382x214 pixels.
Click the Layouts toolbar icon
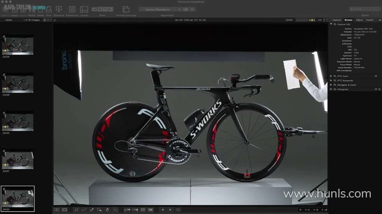(x=84, y=9)
